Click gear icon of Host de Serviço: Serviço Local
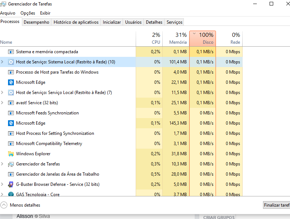The image size is (290, 219). [11, 93]
